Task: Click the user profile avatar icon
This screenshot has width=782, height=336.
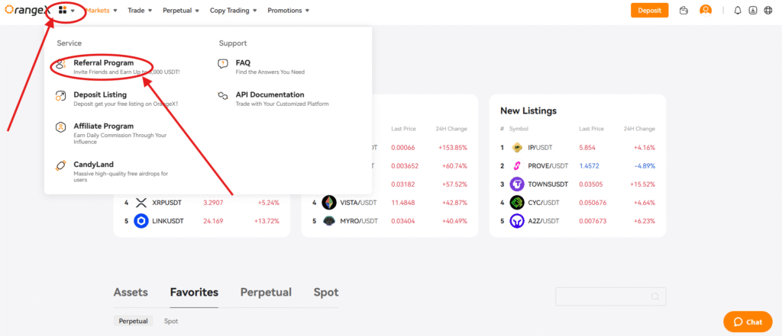Action: pos(706,11)
